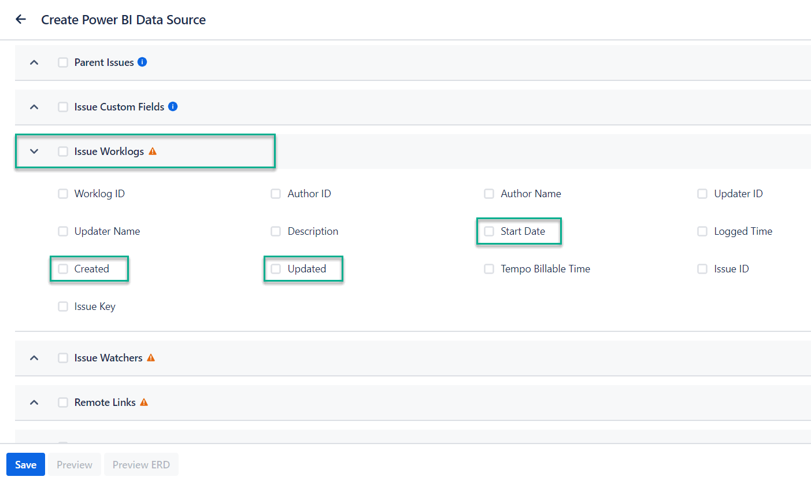811x484 pixels.
Task: Check the Start Date checkbox
Action: [x=489, y=231]
